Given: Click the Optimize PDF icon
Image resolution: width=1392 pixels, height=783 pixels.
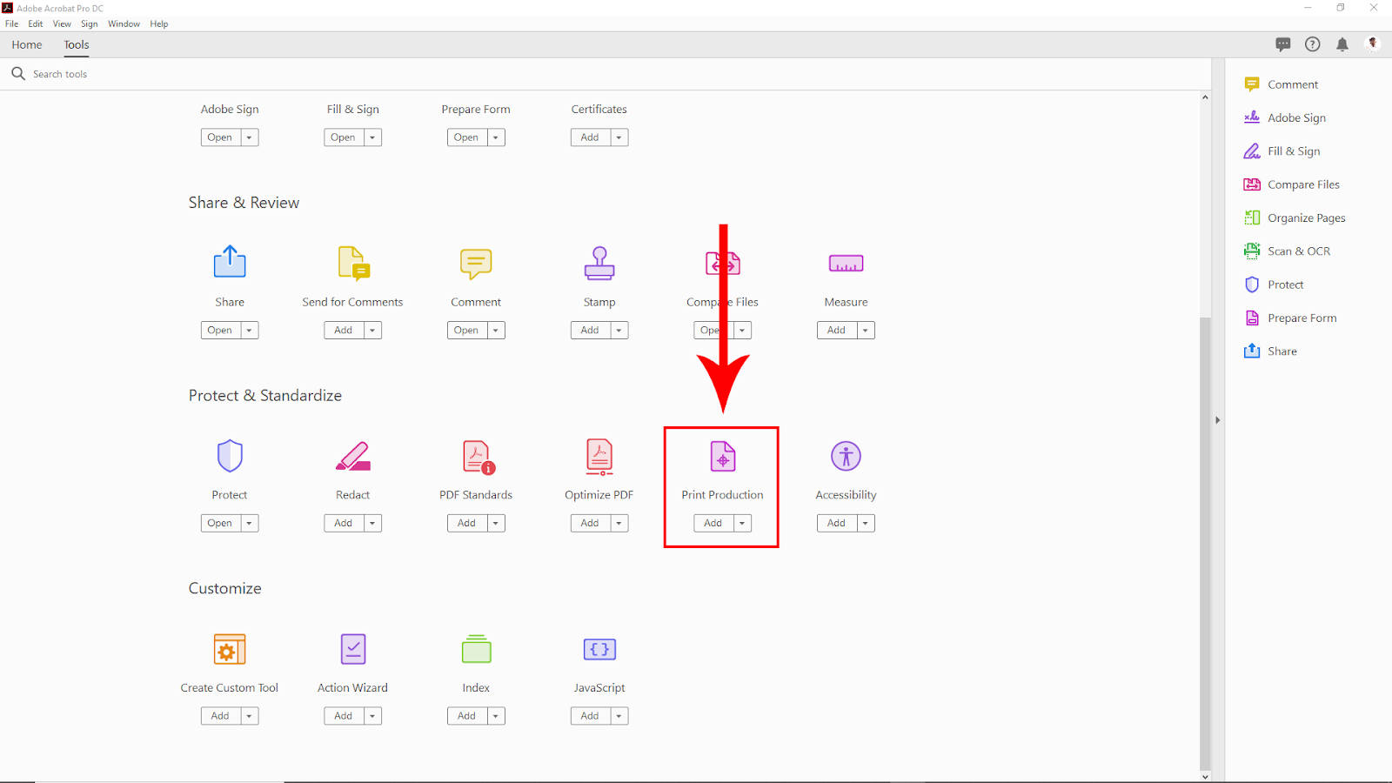Looking at the screenshot, I should tap(599, 457).
